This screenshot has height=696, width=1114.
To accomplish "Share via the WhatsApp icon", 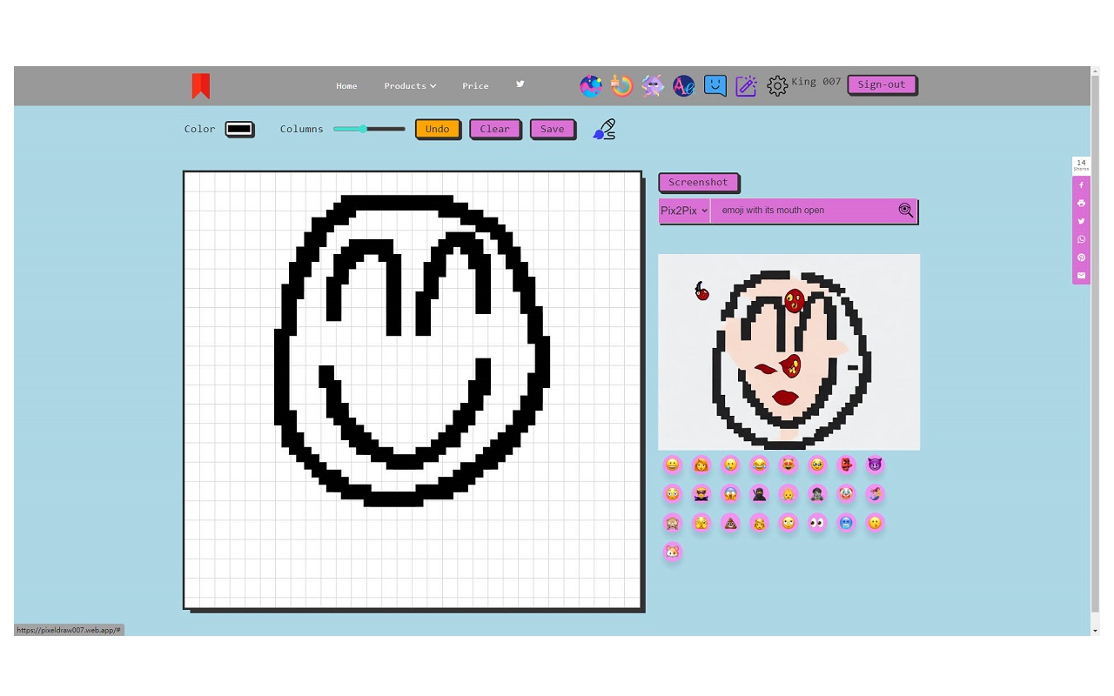I will pos(1081,239).
